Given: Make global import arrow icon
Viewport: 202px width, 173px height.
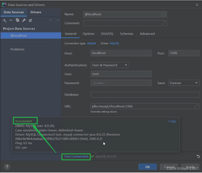Looking at the screenshot, I should (31, 20).
